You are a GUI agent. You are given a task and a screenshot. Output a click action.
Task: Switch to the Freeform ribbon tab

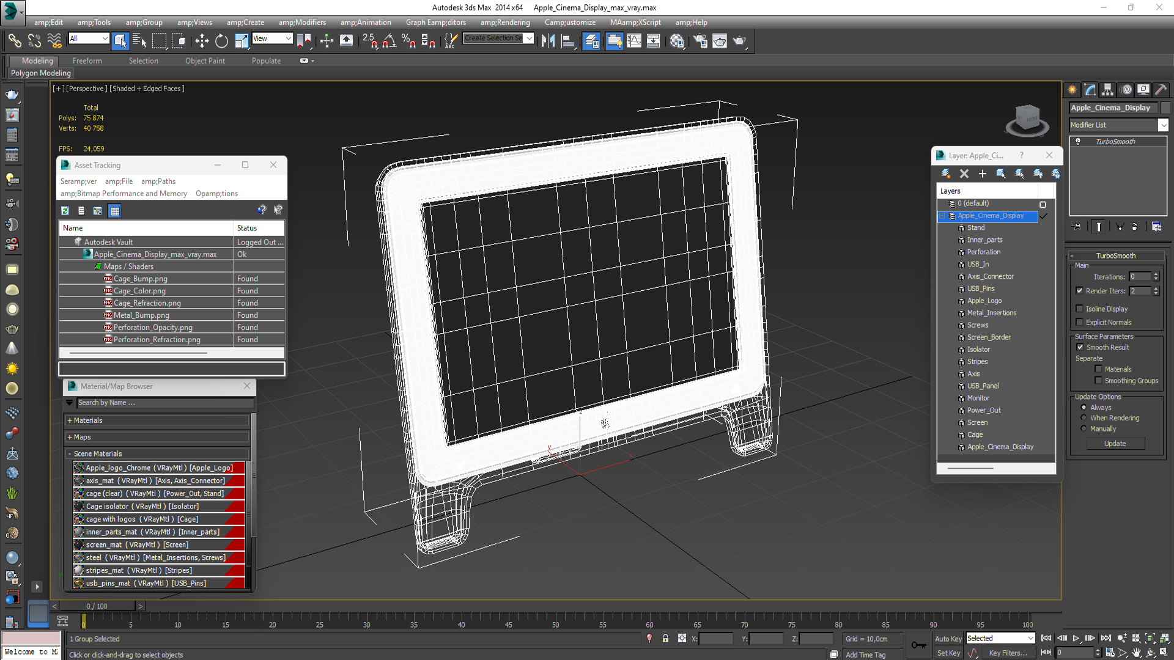coord(87,61)
